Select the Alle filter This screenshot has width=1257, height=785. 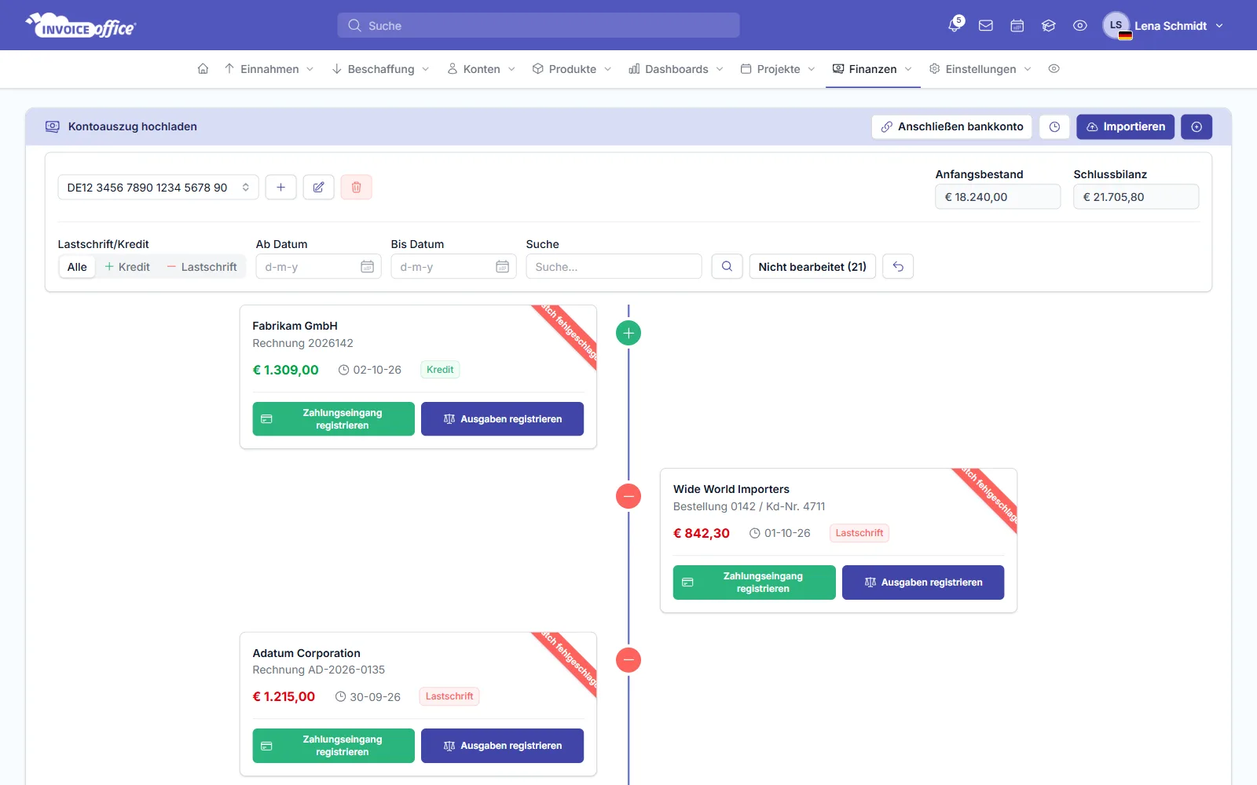pyautogui.click(x=77, y=267)
